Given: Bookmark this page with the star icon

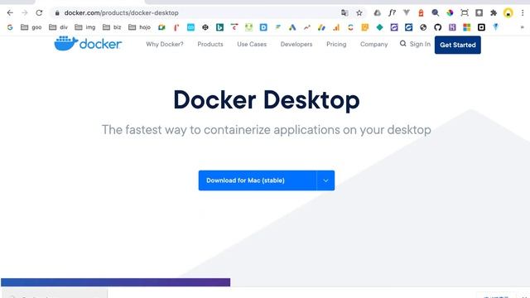Looking at the screenshot, I should (x=359, y=13).
